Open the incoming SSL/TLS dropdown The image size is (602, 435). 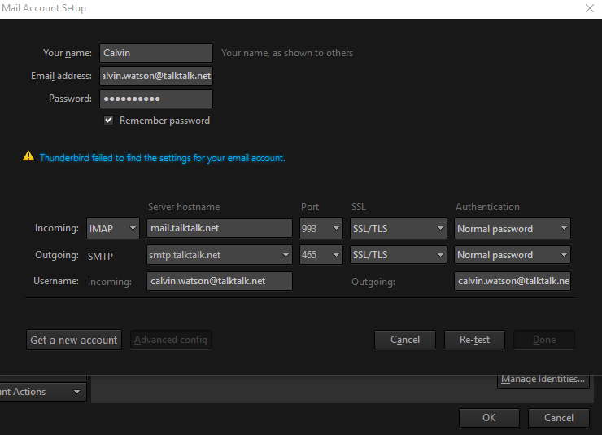(399, 228)
